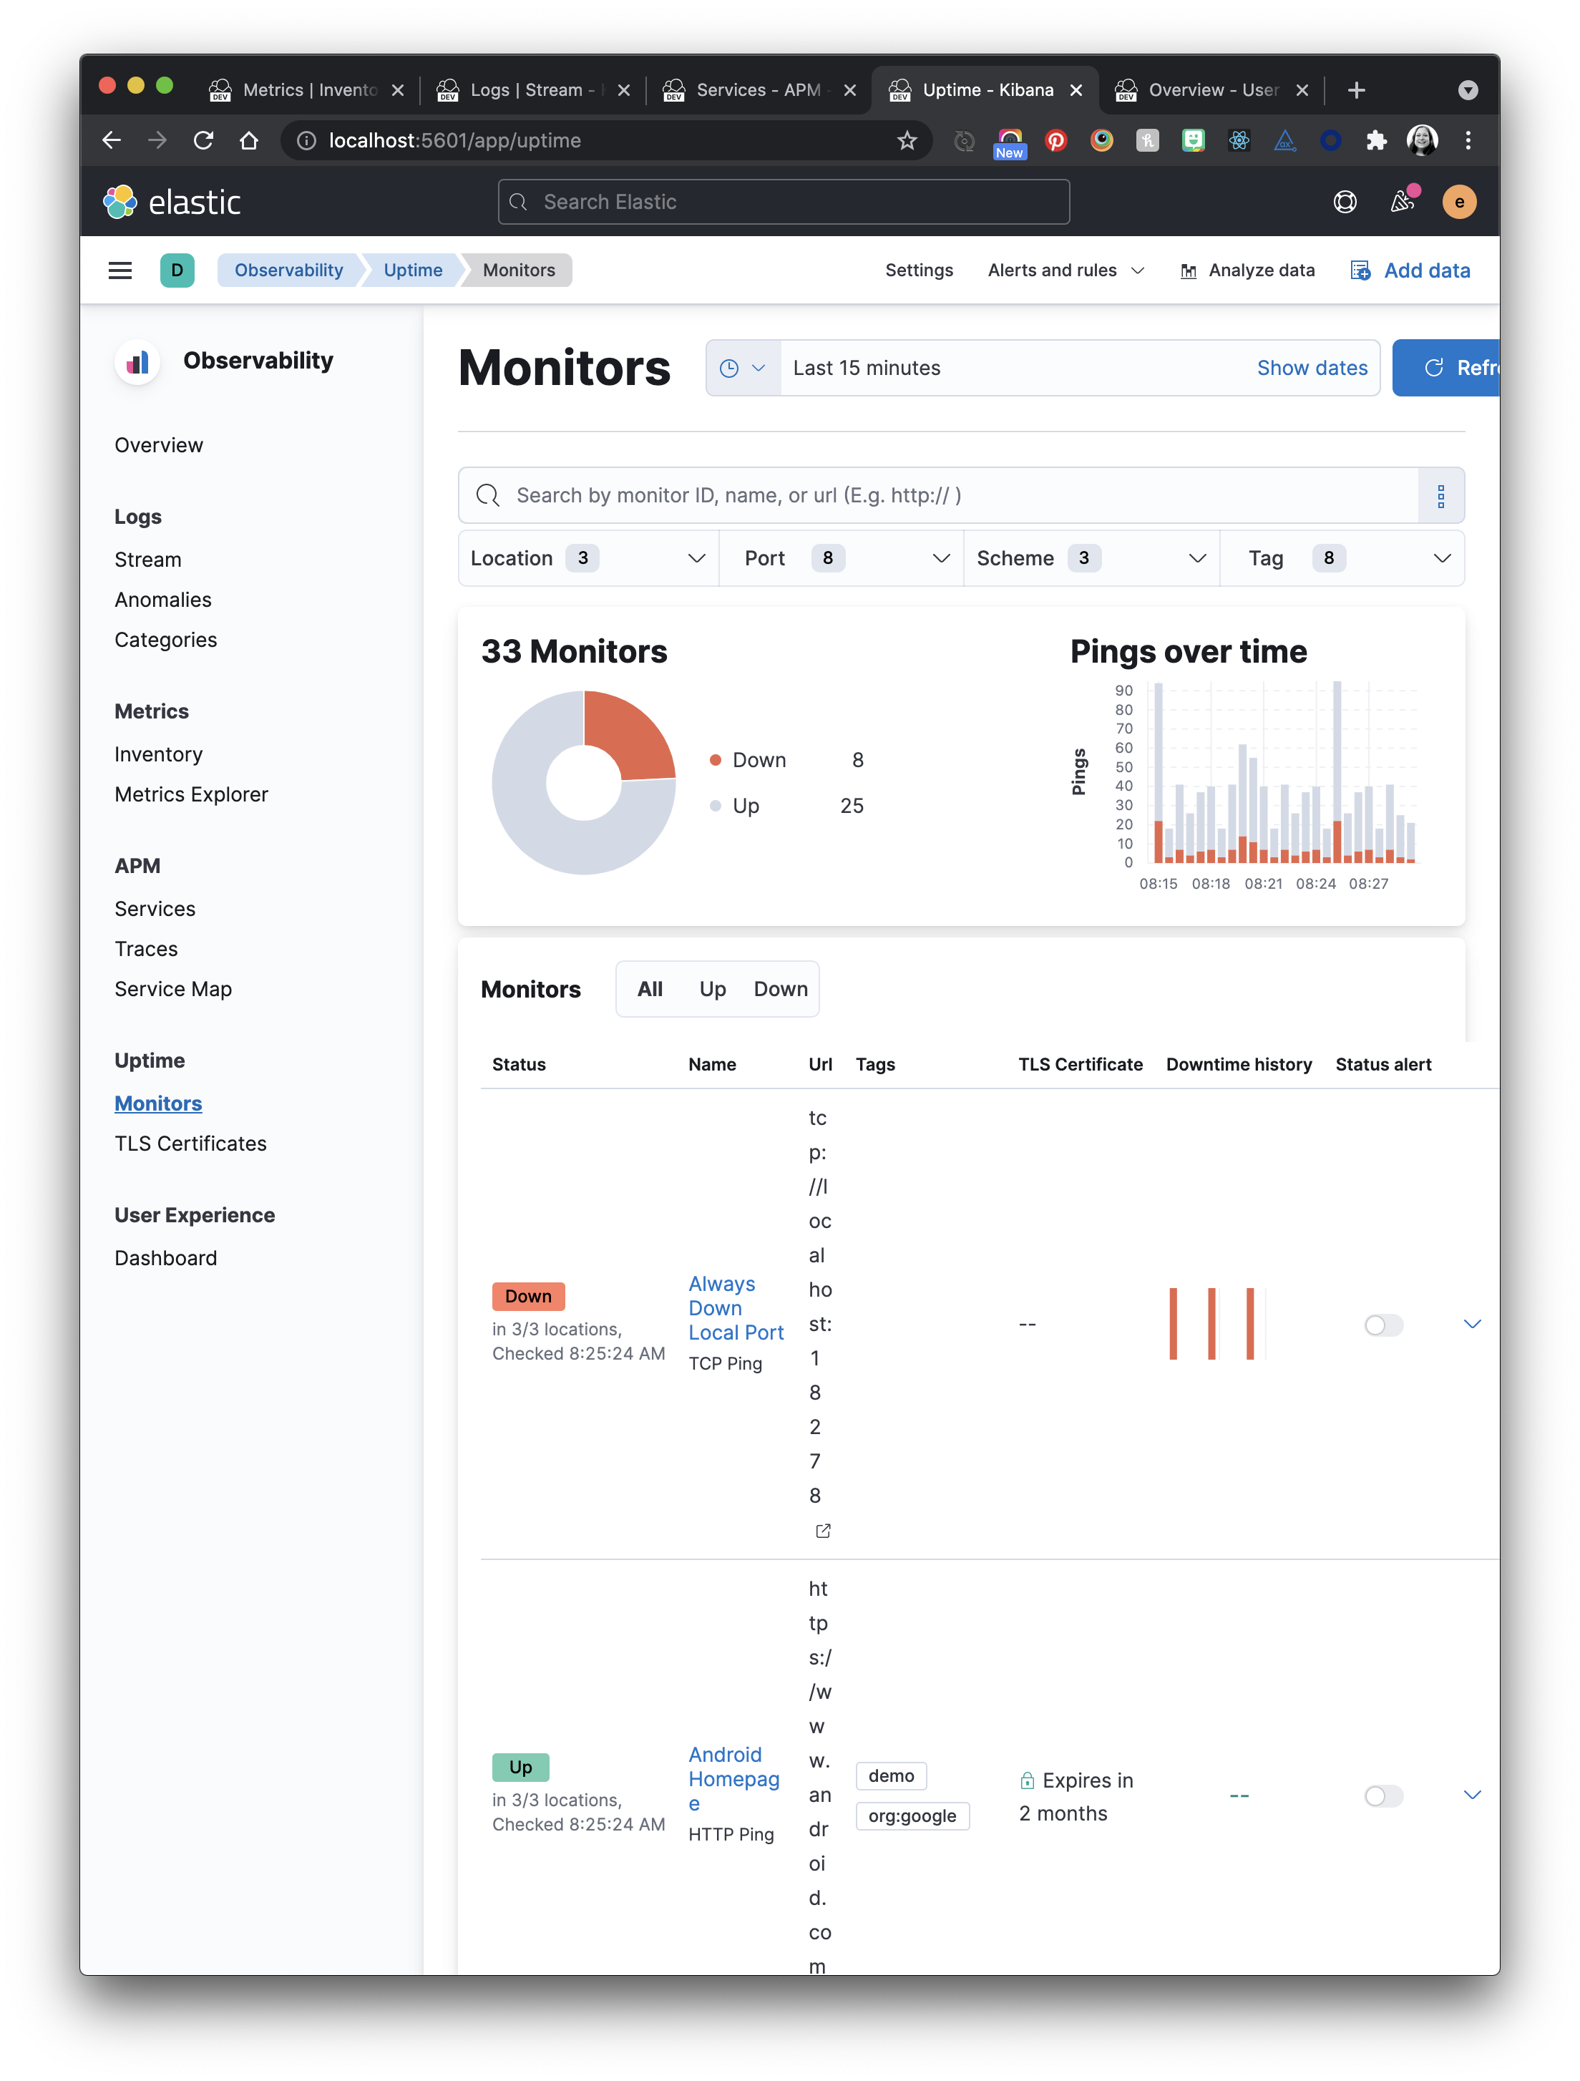Open the help menu lifebuoy icon
Viewport: 1580px width, 2081px height.
pyautogui.click(x=1345, y=201)
